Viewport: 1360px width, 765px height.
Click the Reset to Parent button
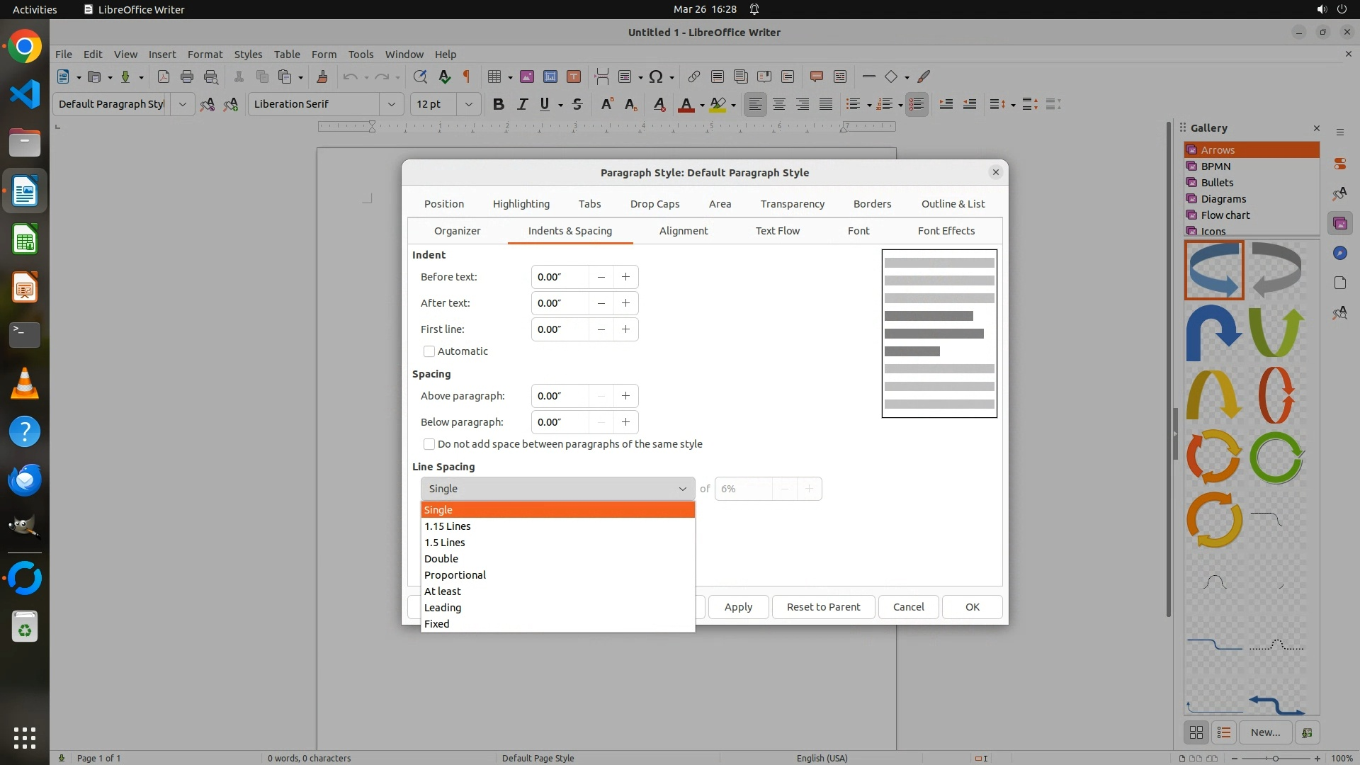click(x=823, y=607)
